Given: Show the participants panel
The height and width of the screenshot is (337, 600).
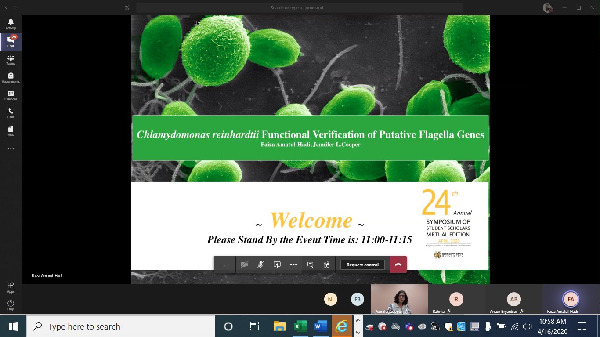Looking at the screenshot, I should 326,265.
